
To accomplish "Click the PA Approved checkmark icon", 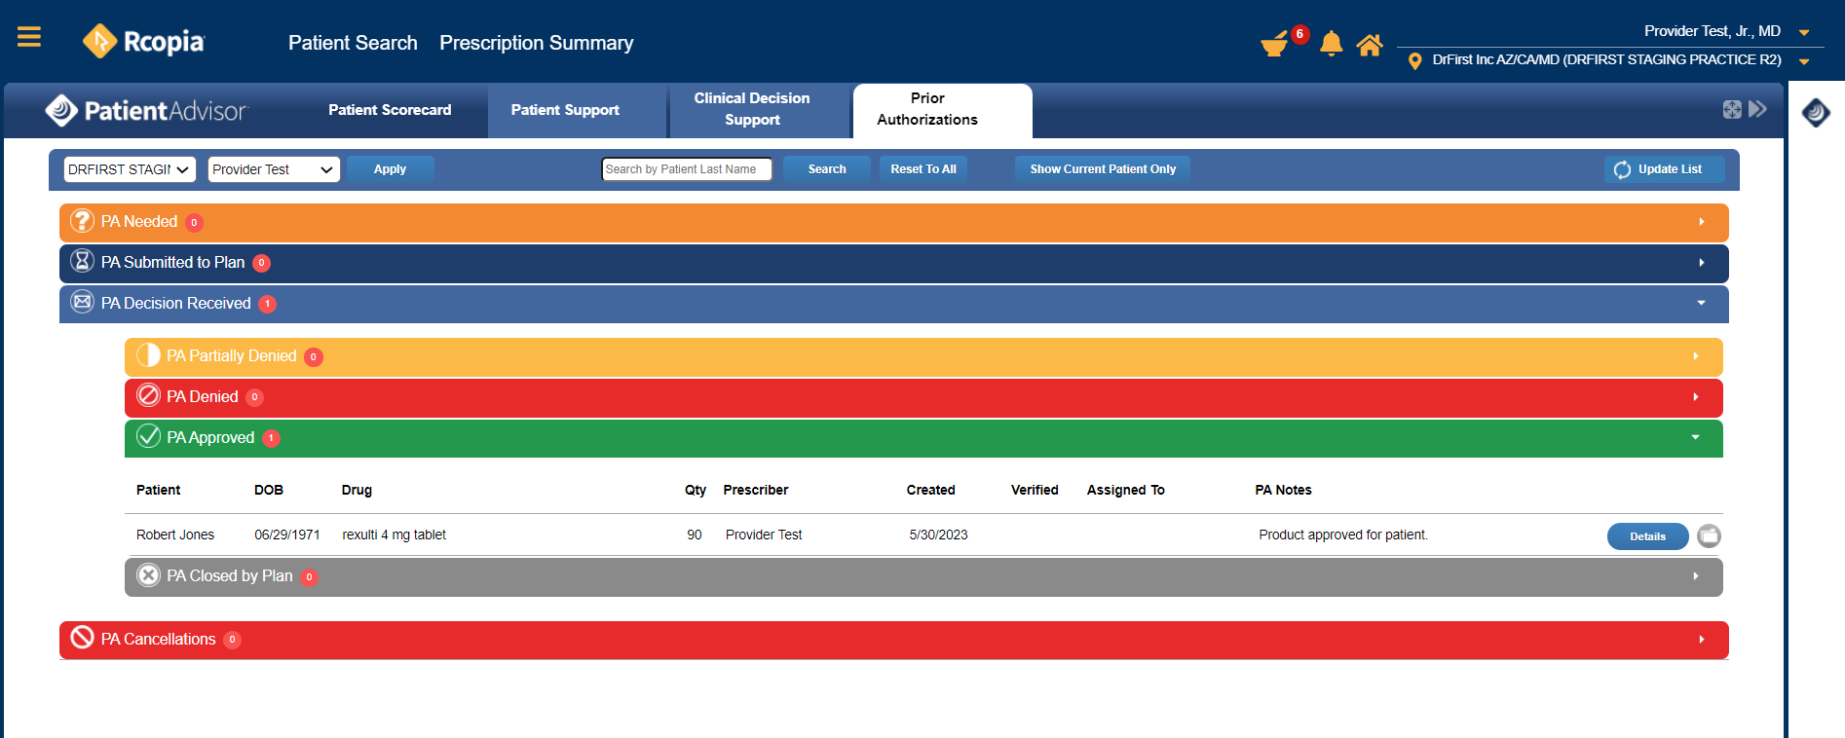I will coord(148,436).
